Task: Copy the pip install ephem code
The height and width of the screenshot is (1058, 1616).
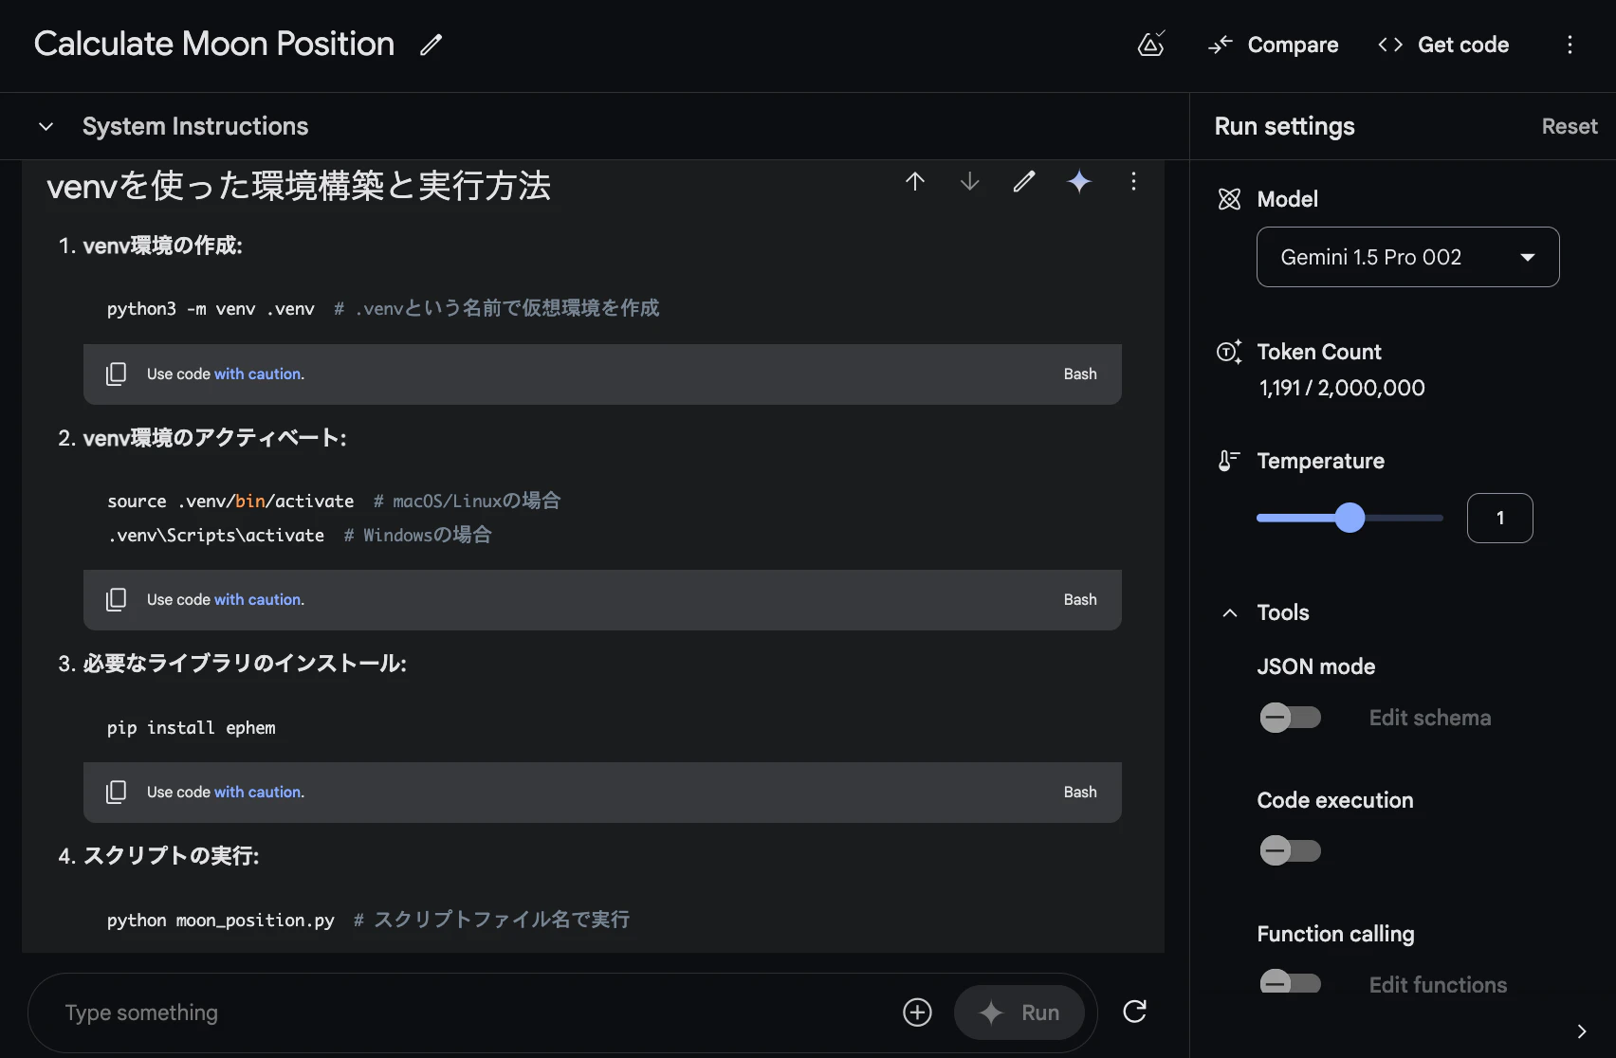Action: click(116, 792)
